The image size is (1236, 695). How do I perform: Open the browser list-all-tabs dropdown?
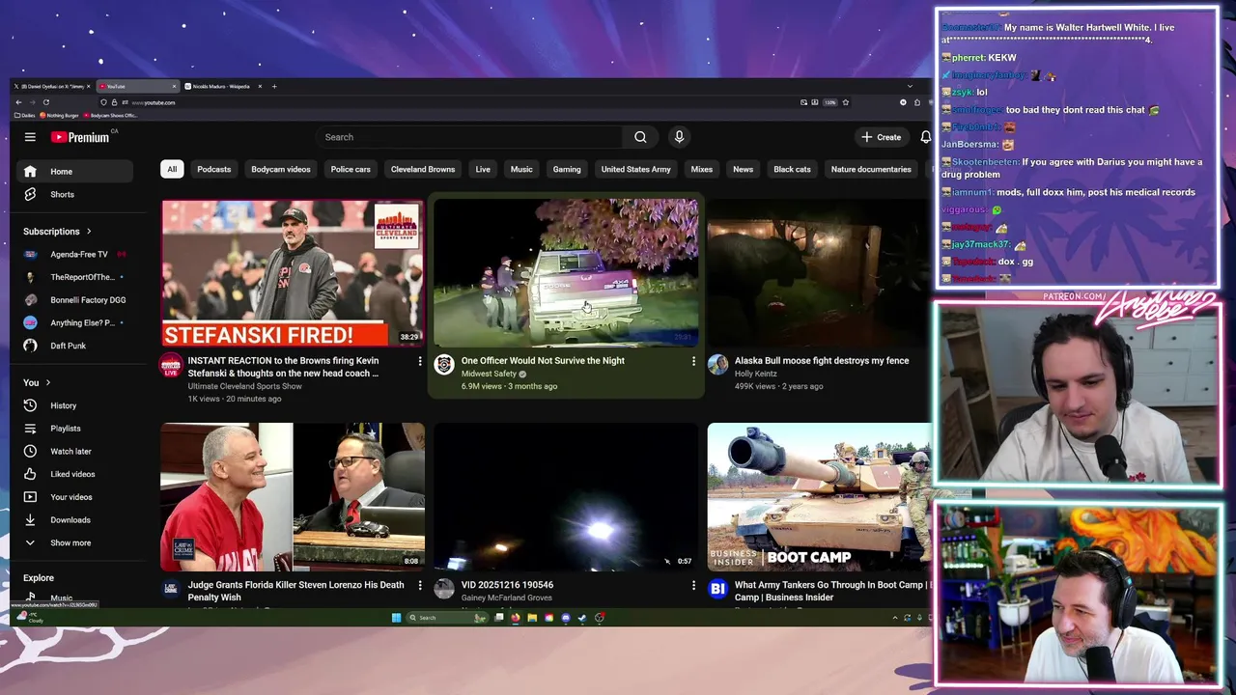909,87
